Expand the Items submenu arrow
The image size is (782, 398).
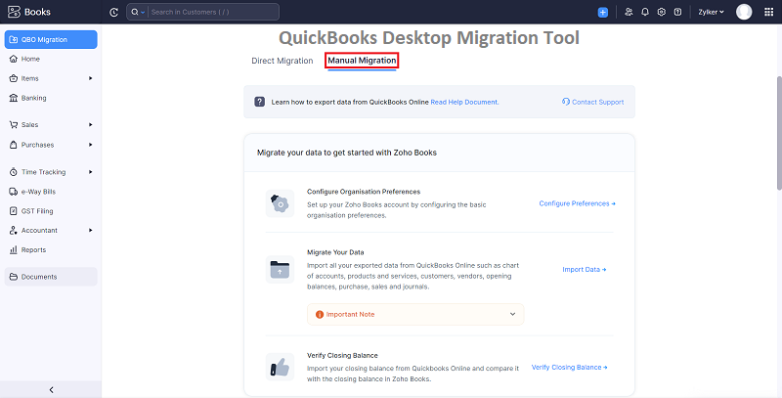[90, 78]
